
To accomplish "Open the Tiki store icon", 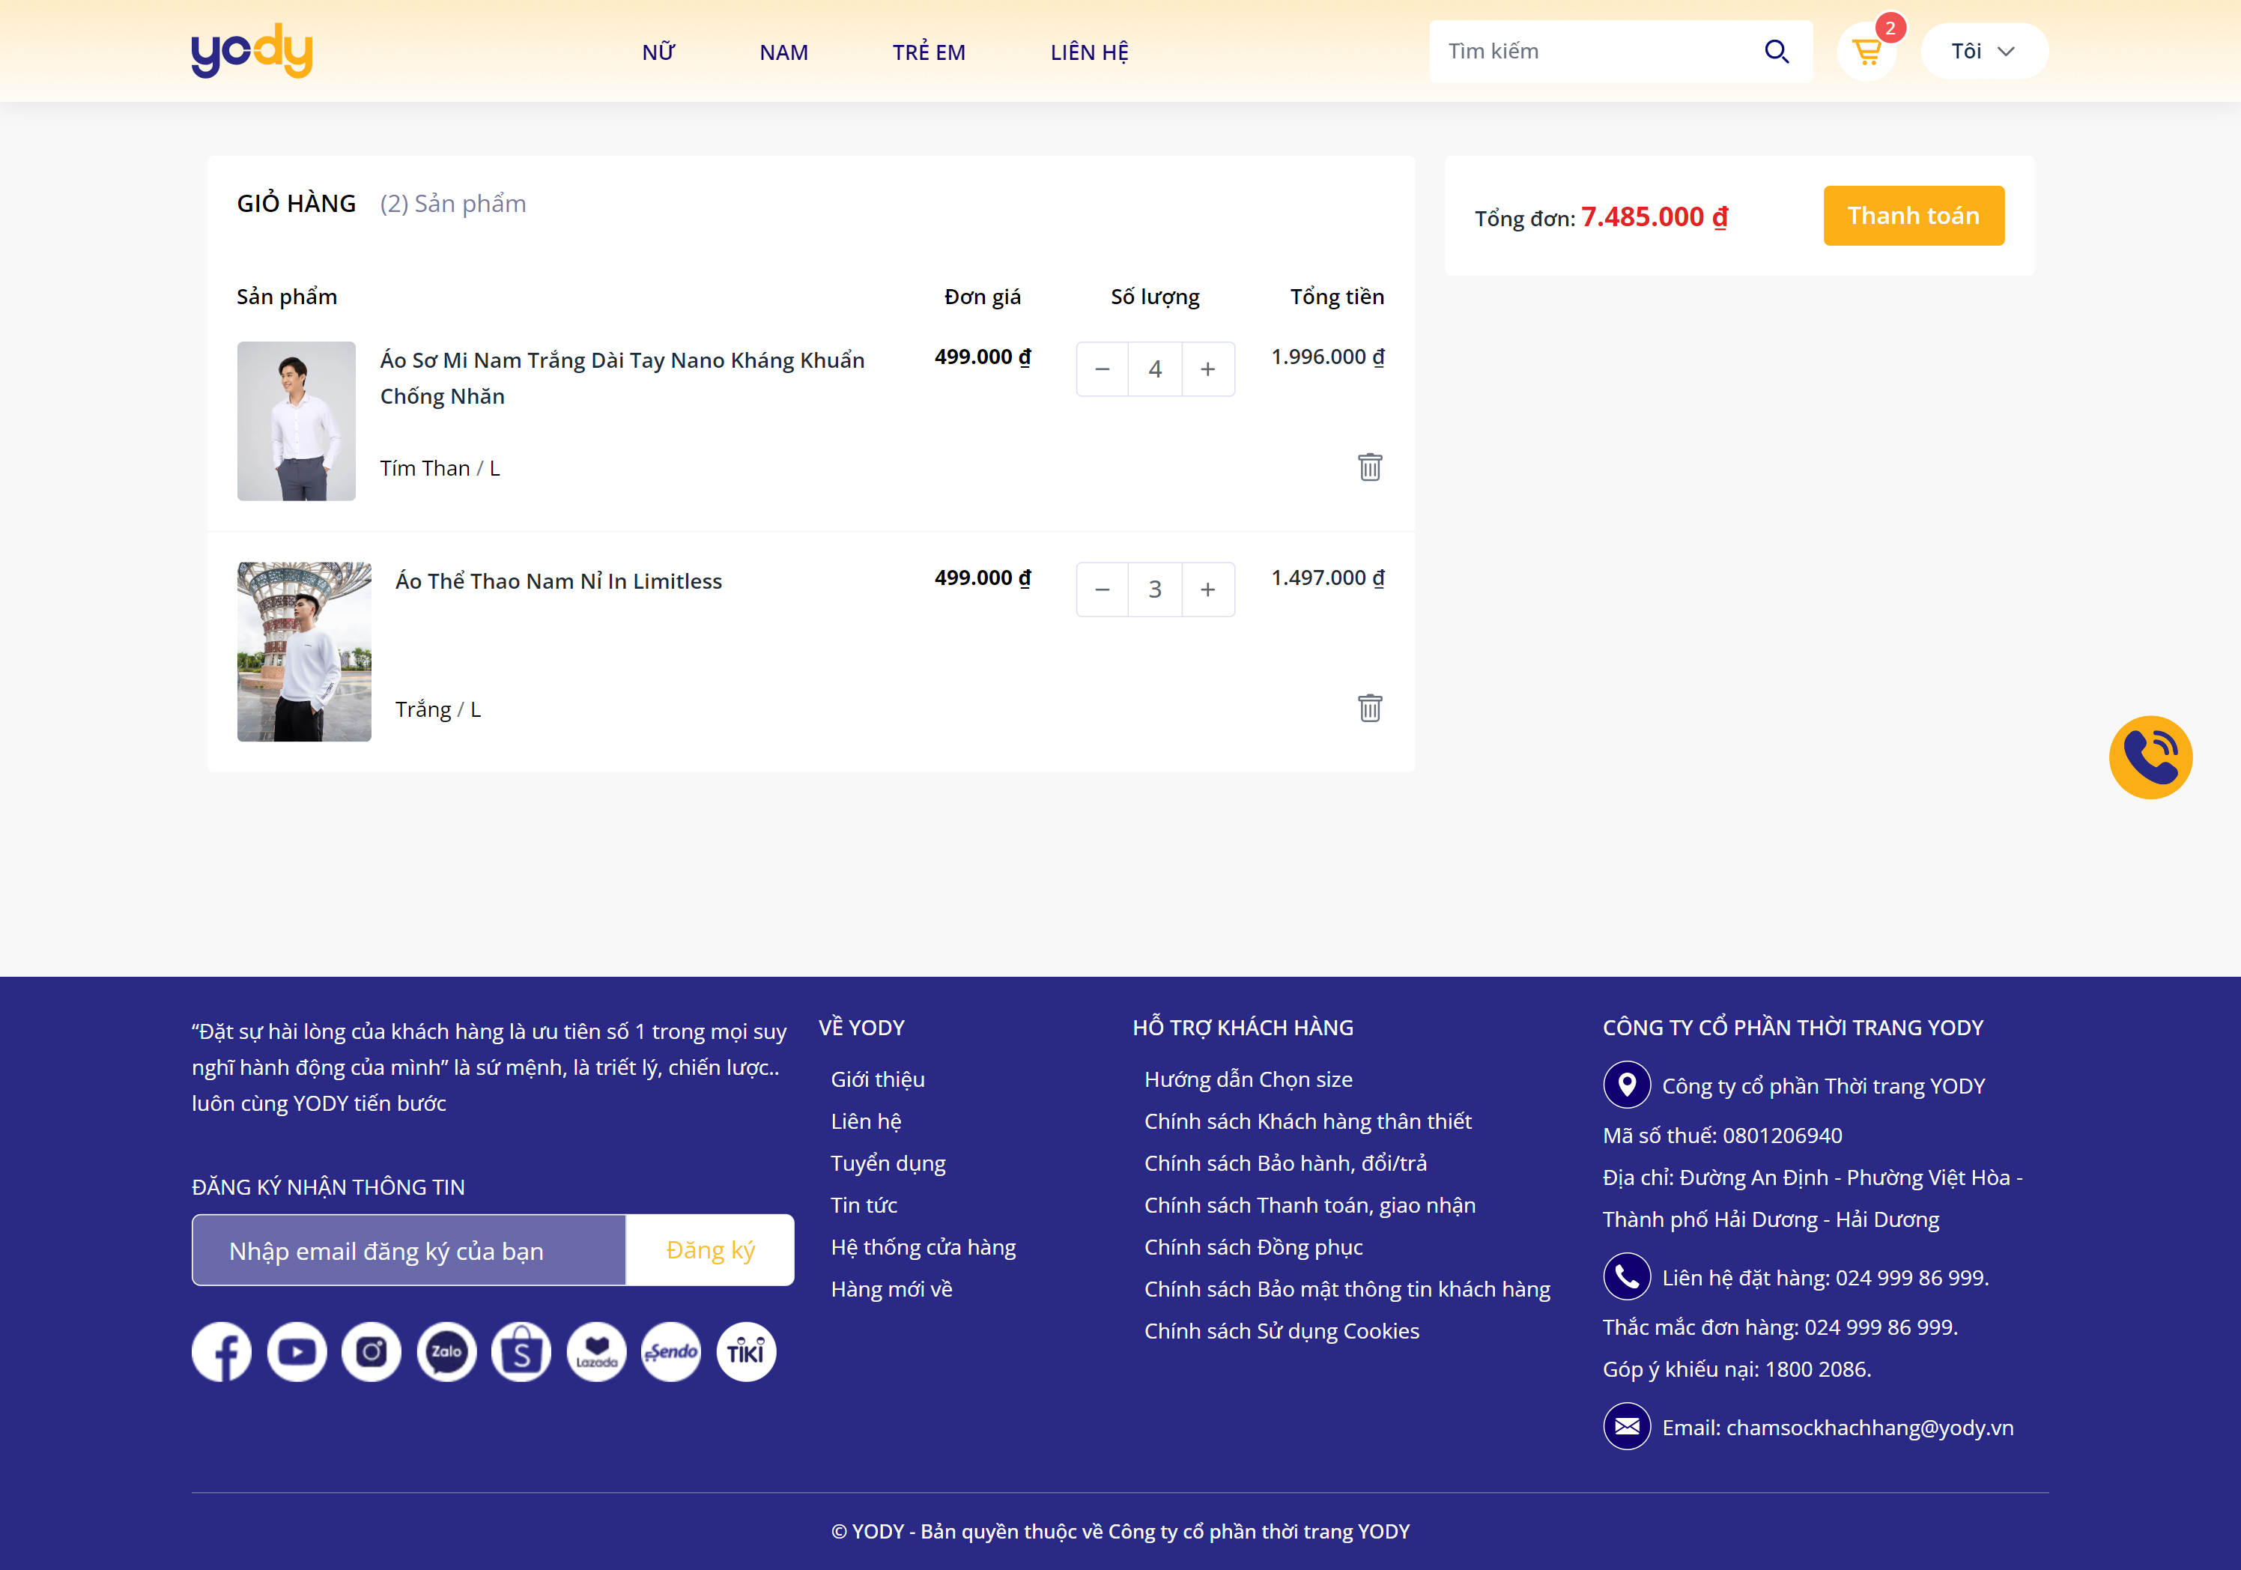I will pos(746,1351).
